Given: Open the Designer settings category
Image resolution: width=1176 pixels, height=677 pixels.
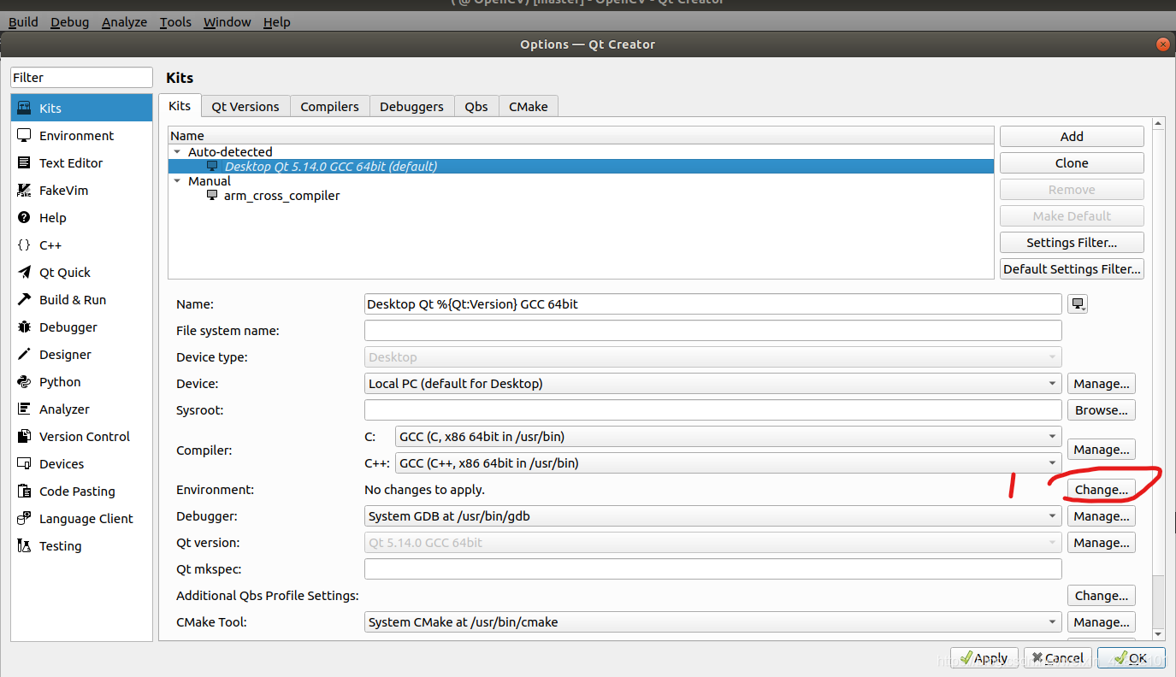Looking at the screenshot, I should (81, 354).
